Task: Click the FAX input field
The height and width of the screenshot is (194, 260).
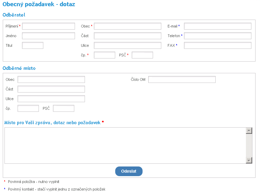Action: 217,45
